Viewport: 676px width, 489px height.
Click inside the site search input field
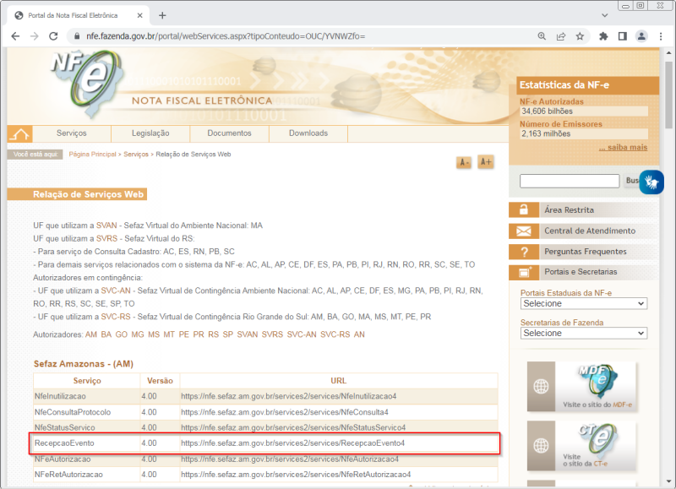click(569, 181)
